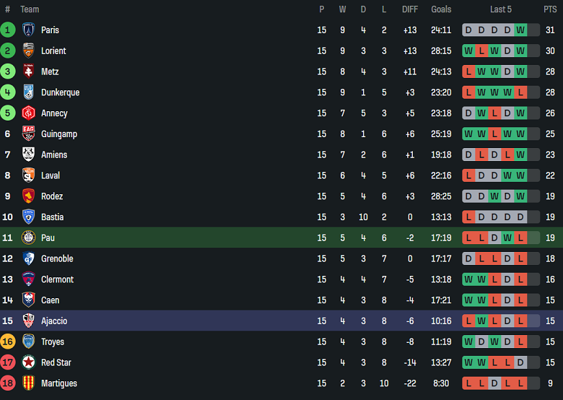Sort table by PTS column header
563x400 pixels.
coord(550,9)
